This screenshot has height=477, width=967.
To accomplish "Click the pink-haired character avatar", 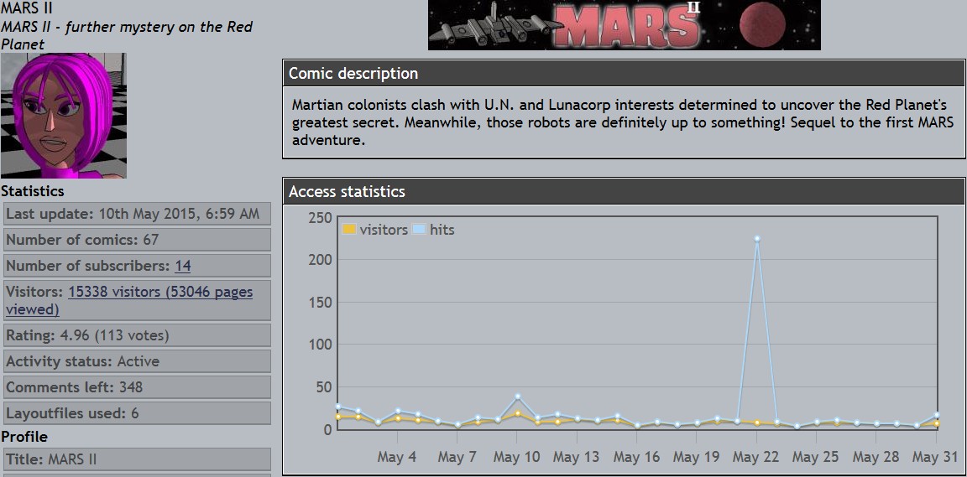I will pos(64,116).
